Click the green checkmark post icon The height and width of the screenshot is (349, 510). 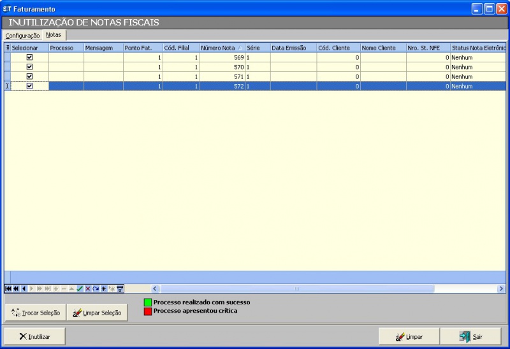(x=80, y=288)
